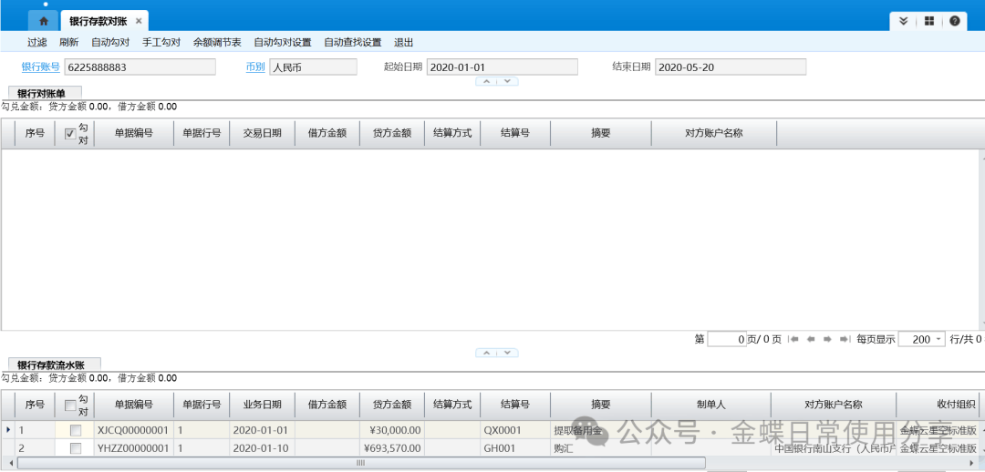The width and height of the screenshot is (985, 472).
Task: Close the 银行存款对账 tab
Action: pyautogui.click(x=139, y=21)
